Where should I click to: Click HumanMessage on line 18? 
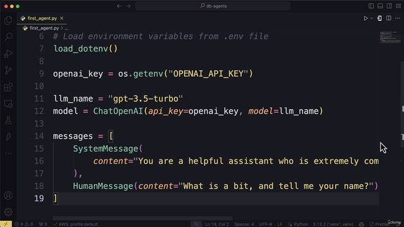103,186
